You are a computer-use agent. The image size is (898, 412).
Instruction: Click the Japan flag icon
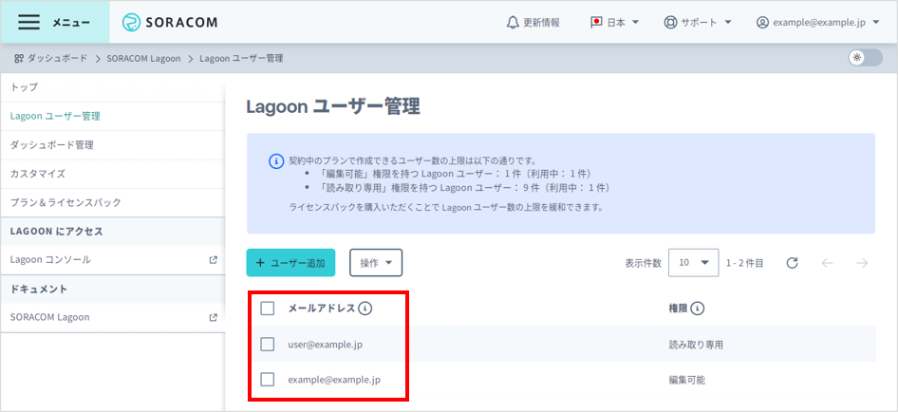point(596,23)
